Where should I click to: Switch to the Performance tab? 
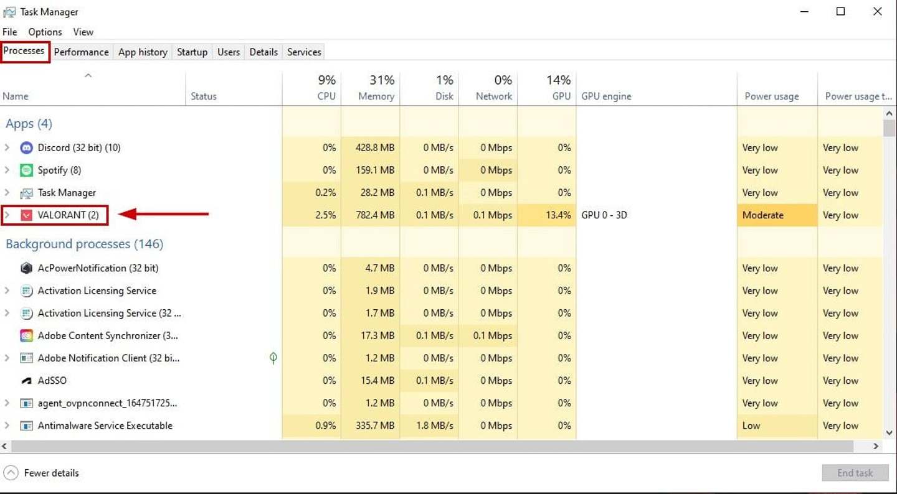coord(81,52)
